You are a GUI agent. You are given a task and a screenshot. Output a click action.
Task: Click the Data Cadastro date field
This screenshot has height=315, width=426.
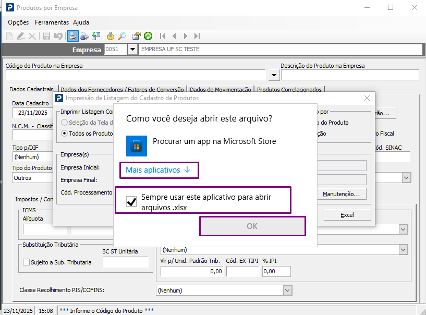(33, 113)
